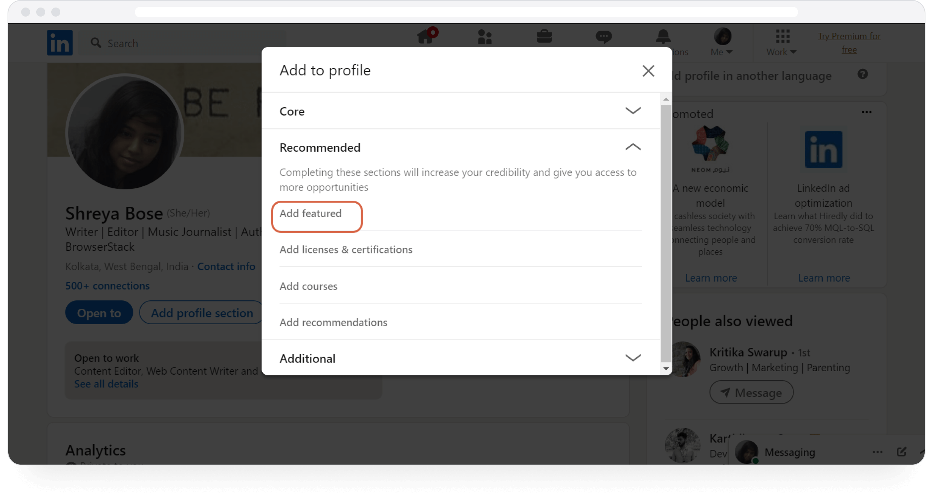933x503 pixels.
Task: Click the Work grid icon
Action: click(x=782, y=36)
